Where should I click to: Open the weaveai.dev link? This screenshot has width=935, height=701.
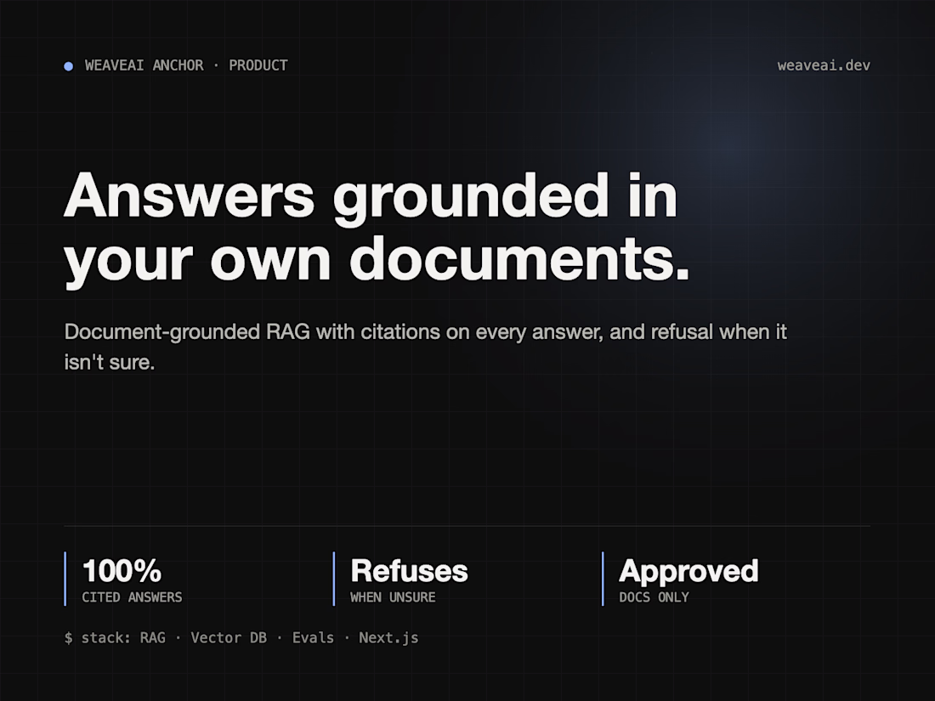point(824,65)
